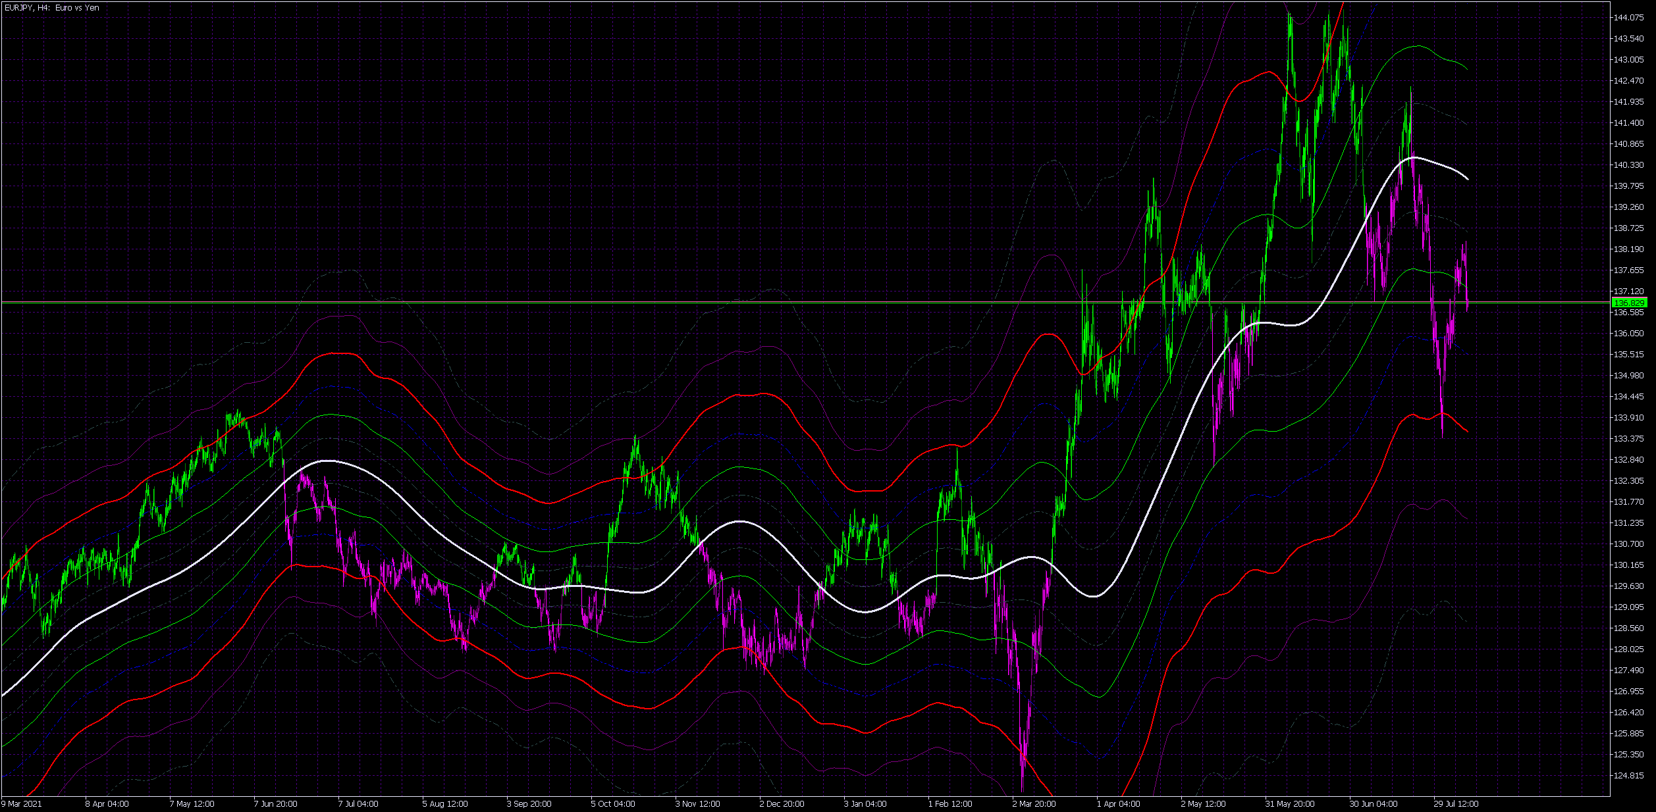Click the 8 Apr 04:00 time label
1656x812 pixels.
(x=107, y=803)
